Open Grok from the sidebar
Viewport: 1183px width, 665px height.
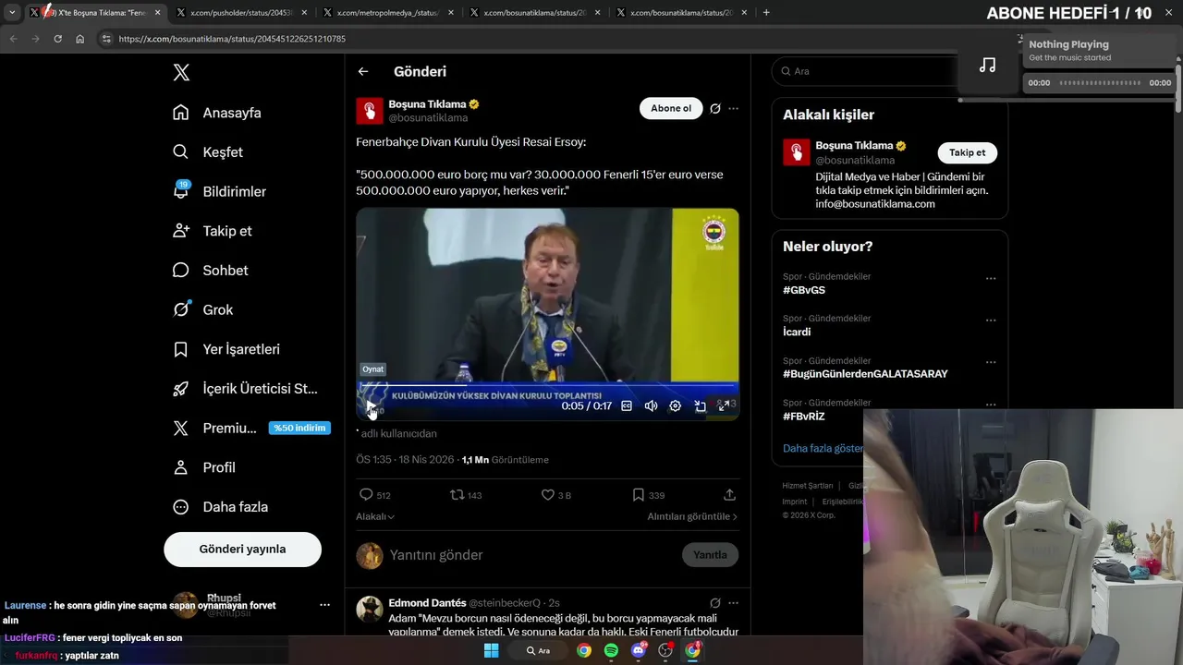[x=203, y=309]
